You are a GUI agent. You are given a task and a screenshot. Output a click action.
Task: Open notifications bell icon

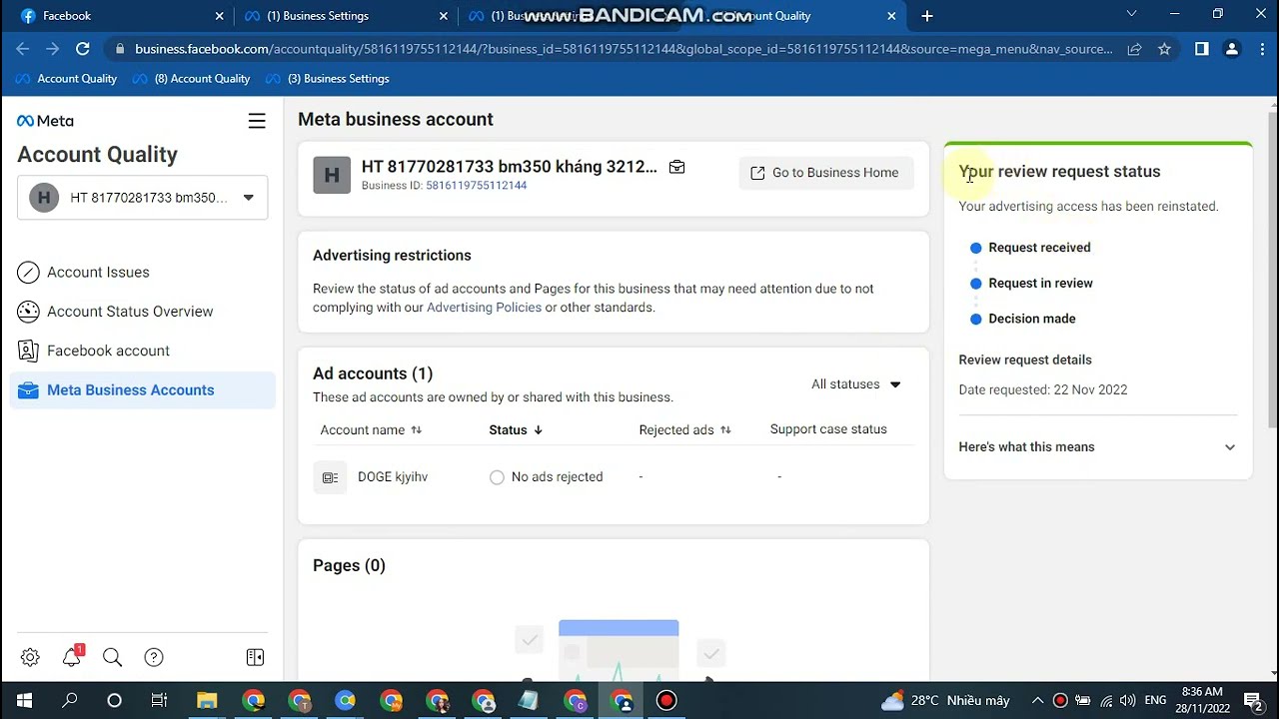[71, 657]
